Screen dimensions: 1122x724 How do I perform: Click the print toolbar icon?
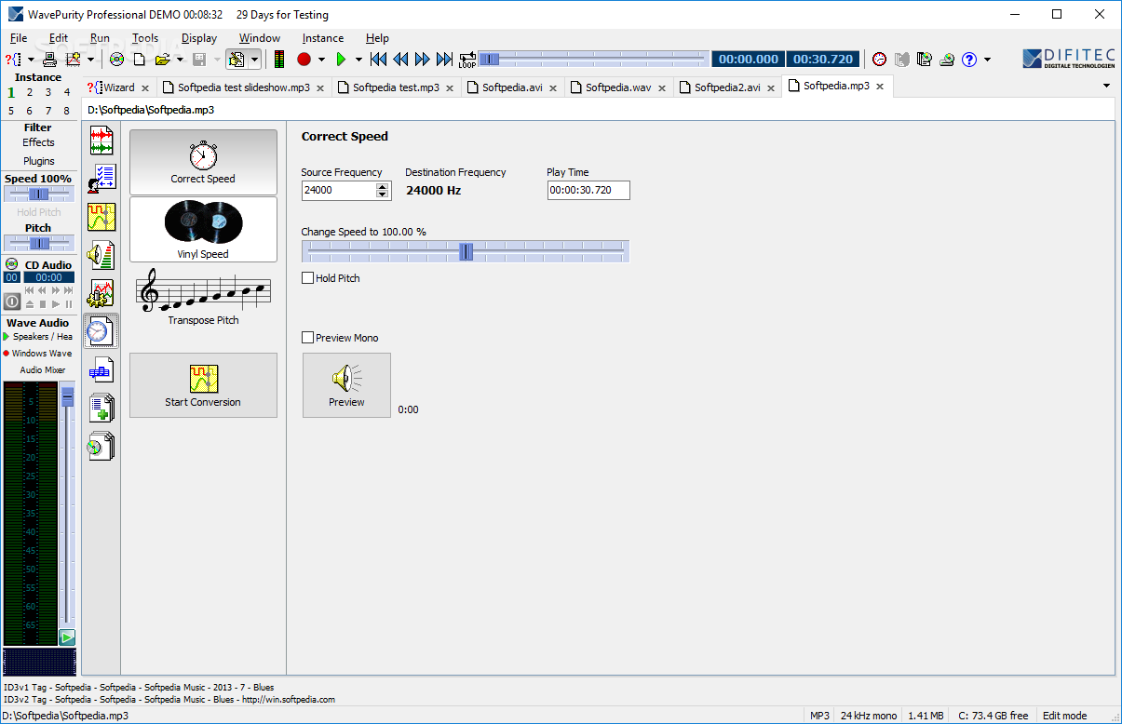[x=50, y=60]
